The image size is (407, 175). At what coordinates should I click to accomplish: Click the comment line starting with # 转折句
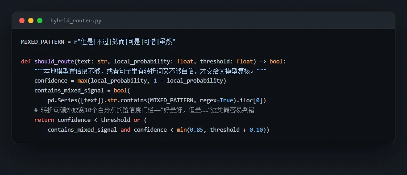point(144,110)
